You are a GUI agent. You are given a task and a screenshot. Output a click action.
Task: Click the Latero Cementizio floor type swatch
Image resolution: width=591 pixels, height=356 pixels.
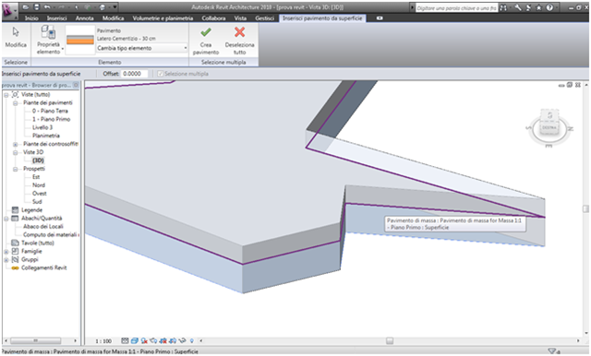pos(80,41)
